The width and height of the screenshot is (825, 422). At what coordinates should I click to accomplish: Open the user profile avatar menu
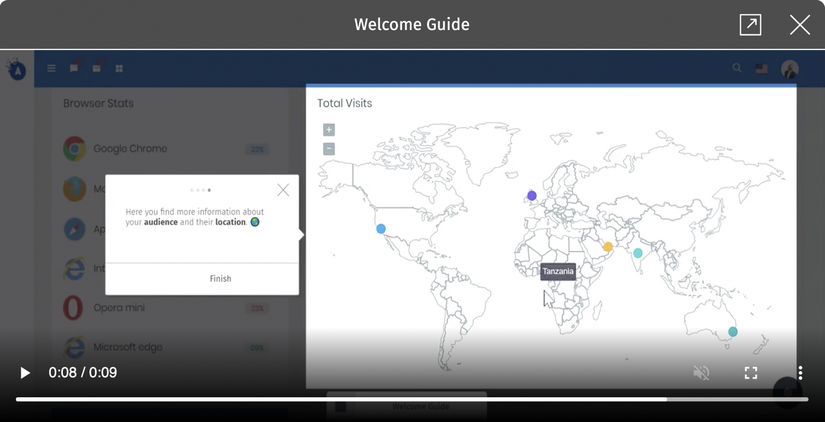click(x=790, y=69)
